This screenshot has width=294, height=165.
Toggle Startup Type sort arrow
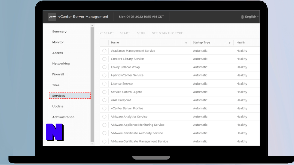coord(225,42)
